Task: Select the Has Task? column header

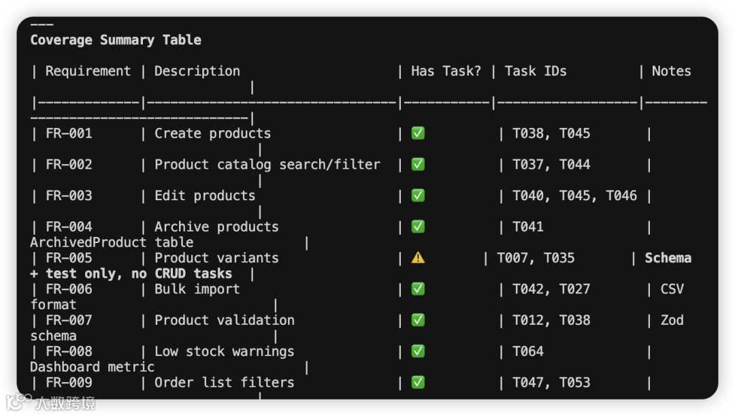Action: tap(446, 71)
